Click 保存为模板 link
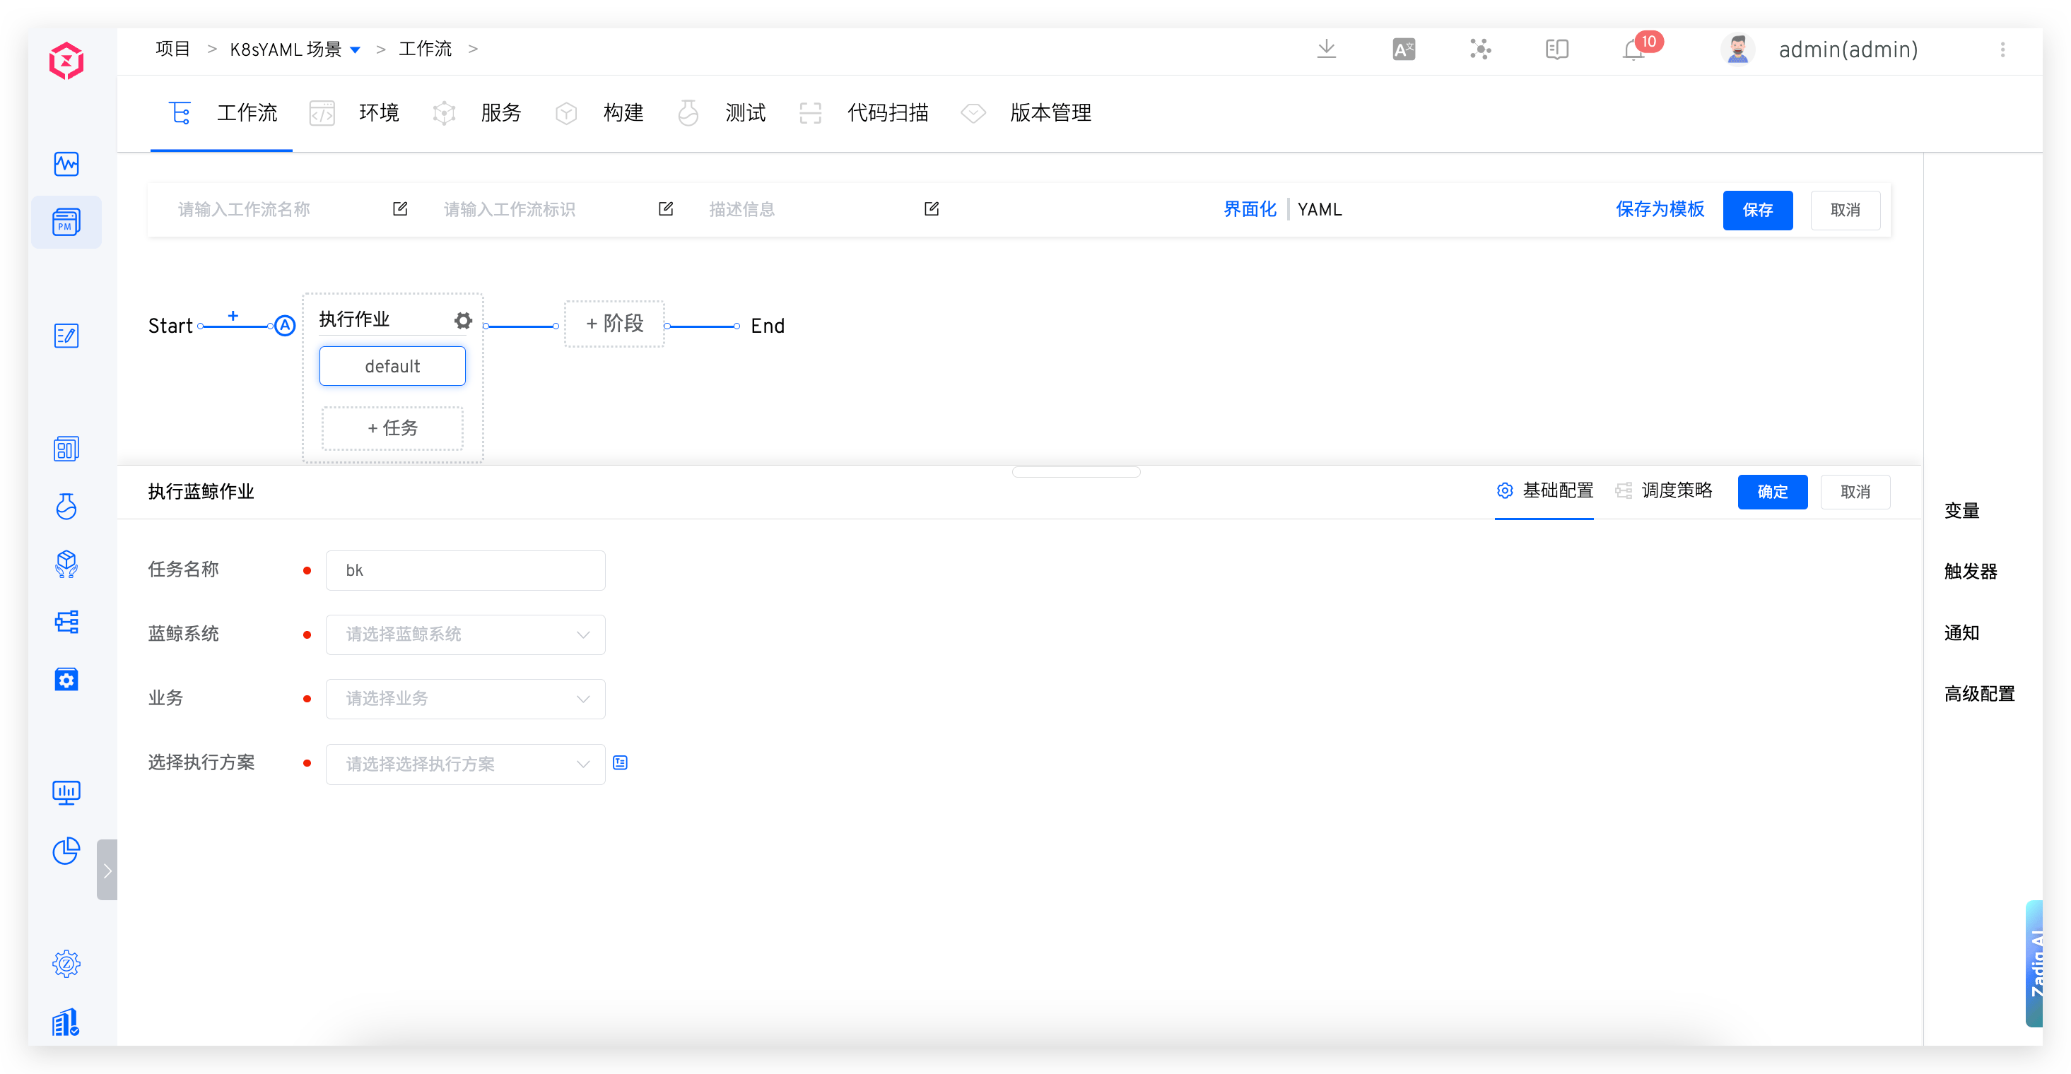The width and height of the screenshot is (2071, 1074). pos(1660,210)
